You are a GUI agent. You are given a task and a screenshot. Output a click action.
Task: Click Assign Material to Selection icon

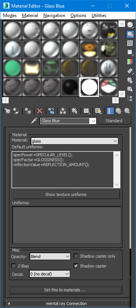(x=28, y=111)
